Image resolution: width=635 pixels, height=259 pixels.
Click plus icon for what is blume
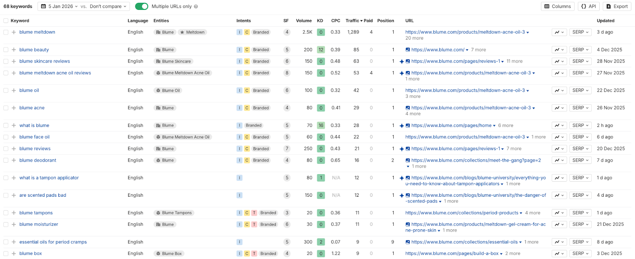(x=14, y=125)
